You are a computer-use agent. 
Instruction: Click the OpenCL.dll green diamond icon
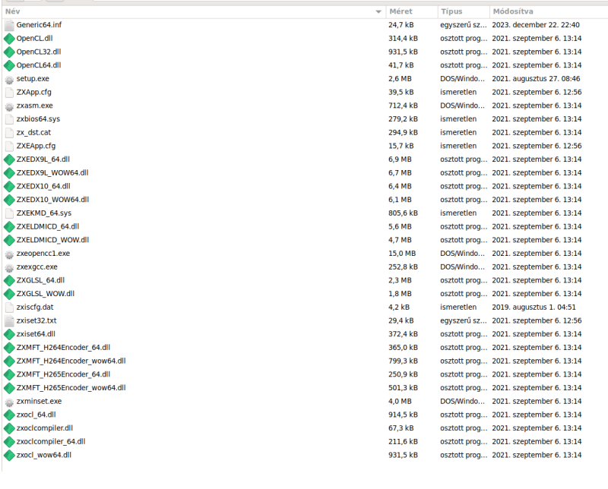(9, 39)
